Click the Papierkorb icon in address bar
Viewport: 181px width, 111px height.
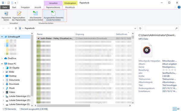click(x=20, y=28)
